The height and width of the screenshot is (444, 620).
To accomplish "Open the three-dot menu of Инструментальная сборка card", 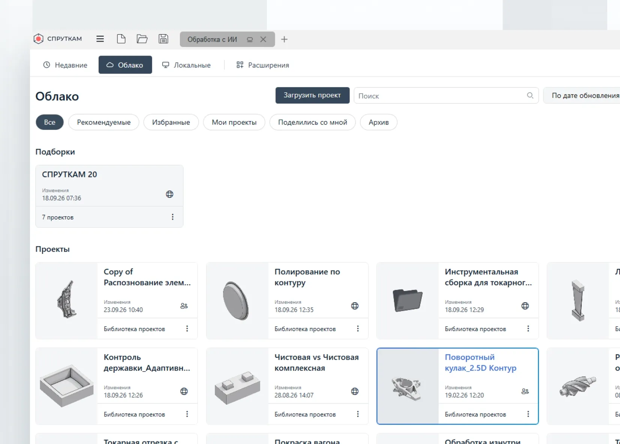I will [x=528, y=328].
